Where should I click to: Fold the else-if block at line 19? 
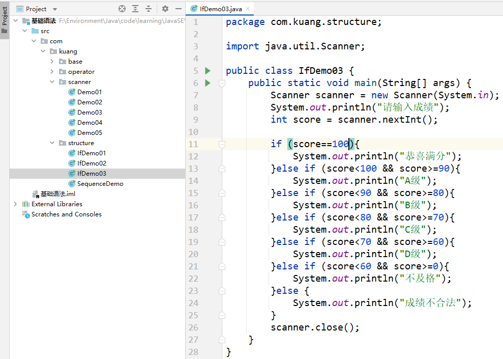click(x=222, y=242)
